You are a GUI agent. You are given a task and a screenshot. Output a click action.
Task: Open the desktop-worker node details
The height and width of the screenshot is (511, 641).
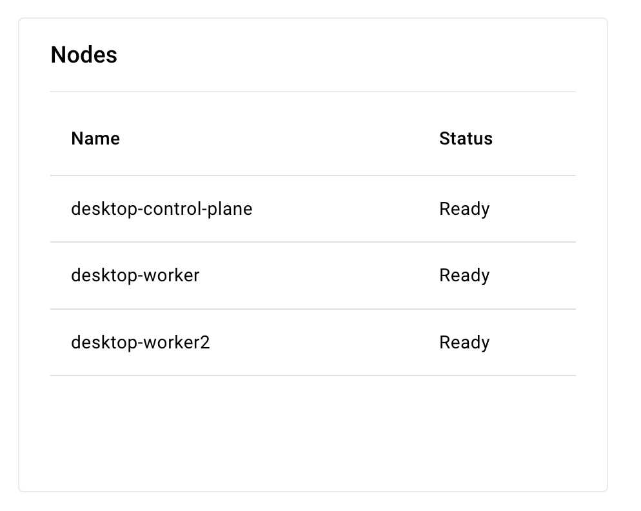pos(135,276)
